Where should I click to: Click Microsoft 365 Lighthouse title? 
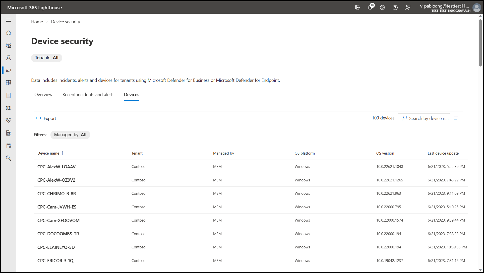tap(35, 8)
